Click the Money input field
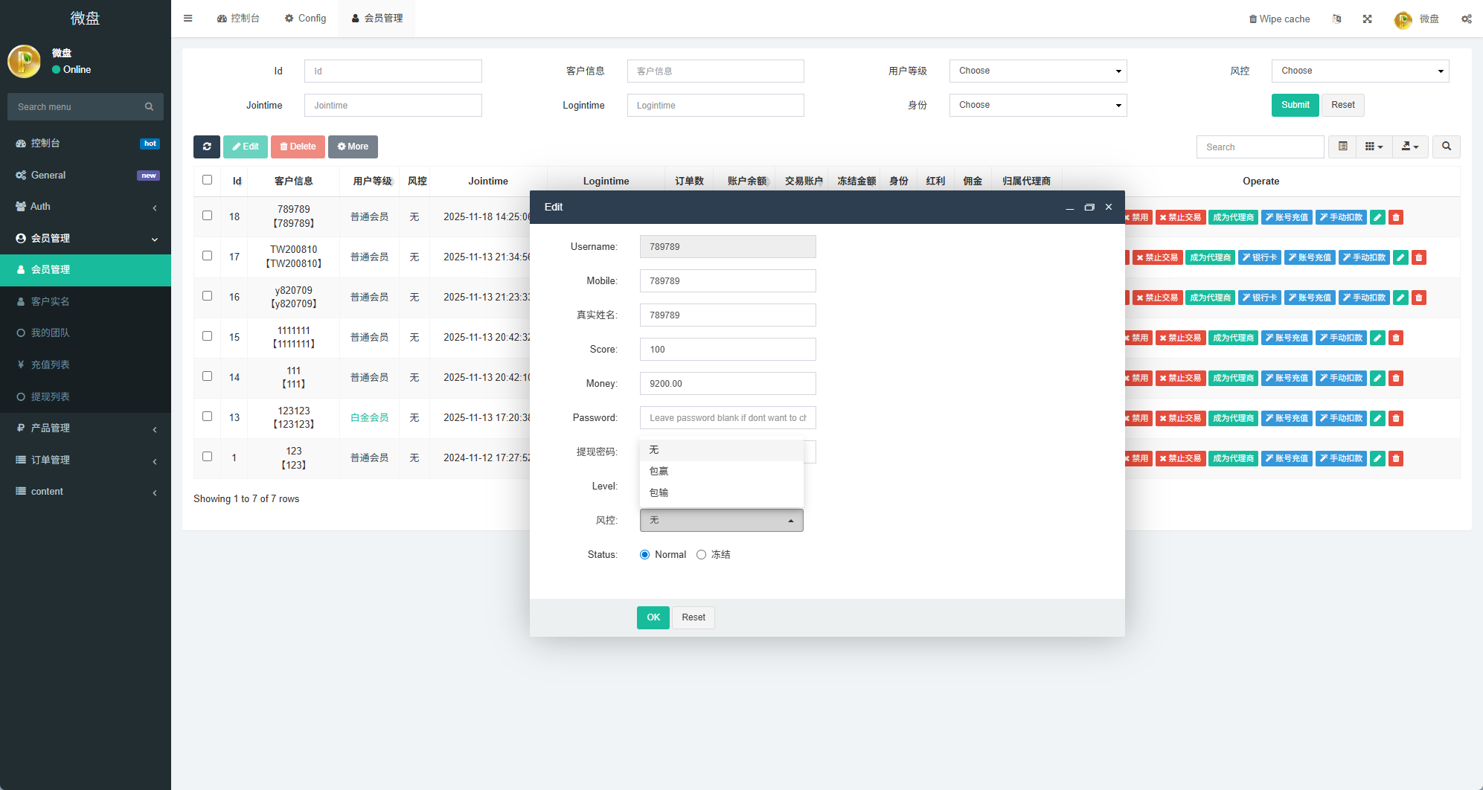The width and height of the screenshot is (1483, 790). coord(727,384)
